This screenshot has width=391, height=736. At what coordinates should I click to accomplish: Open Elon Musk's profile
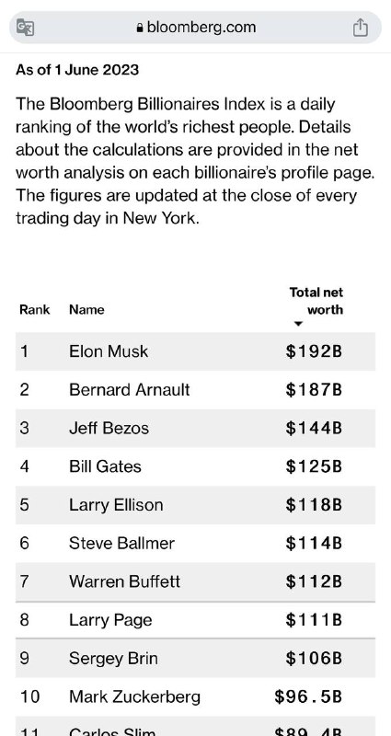109,351
